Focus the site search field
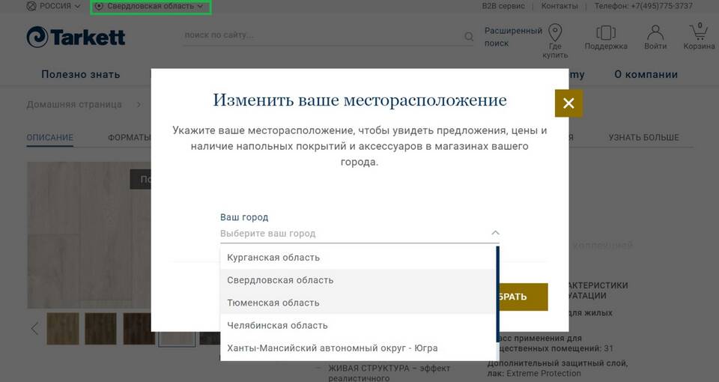The image size is (719, 382). pos(324,35)
